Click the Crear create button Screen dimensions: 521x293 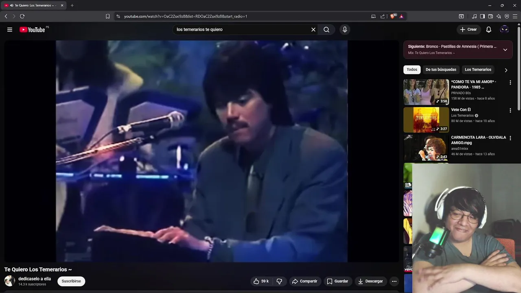coord(468,29)
